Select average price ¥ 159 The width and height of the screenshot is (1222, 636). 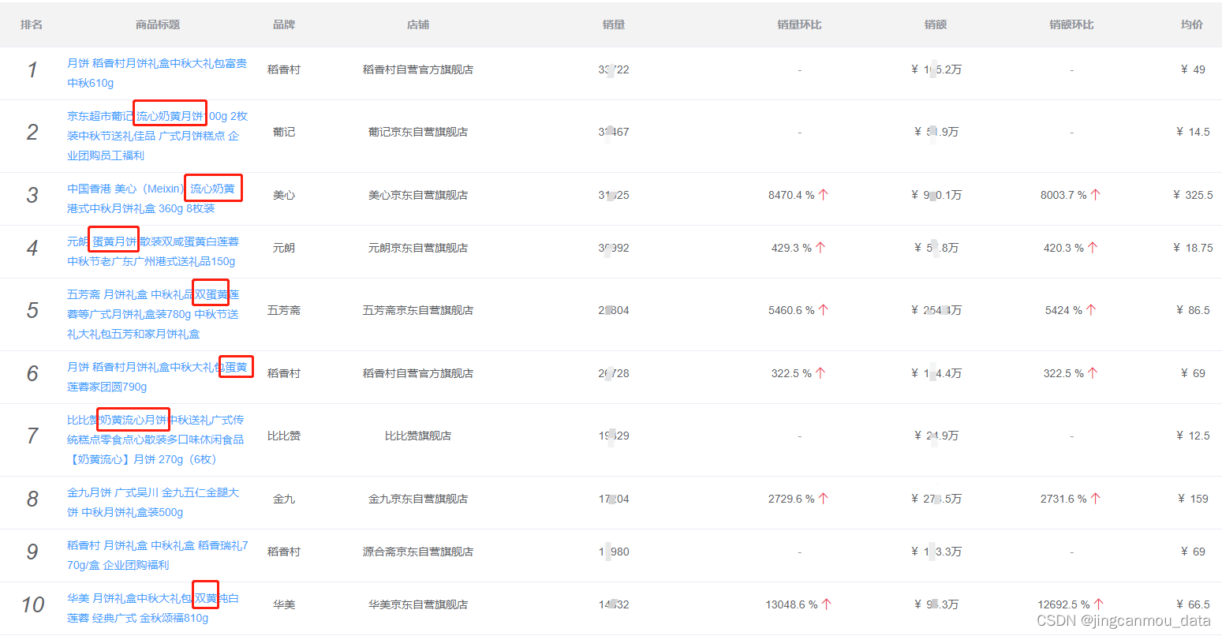(1193, 499)
